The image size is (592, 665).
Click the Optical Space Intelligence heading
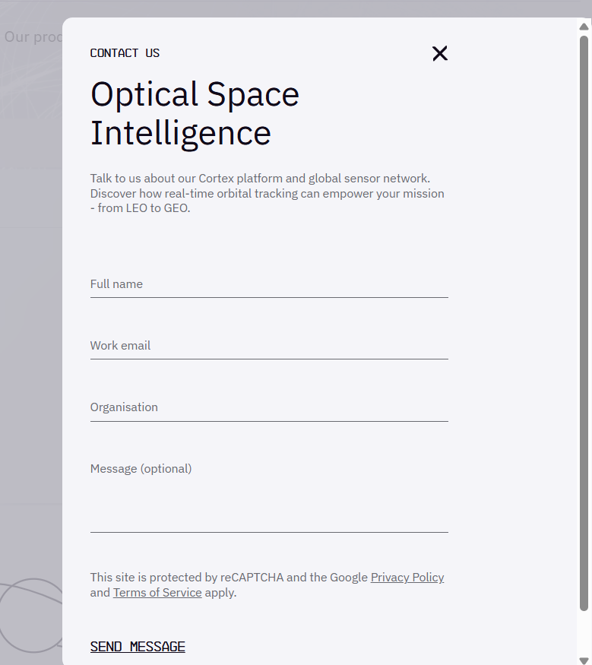195,114
